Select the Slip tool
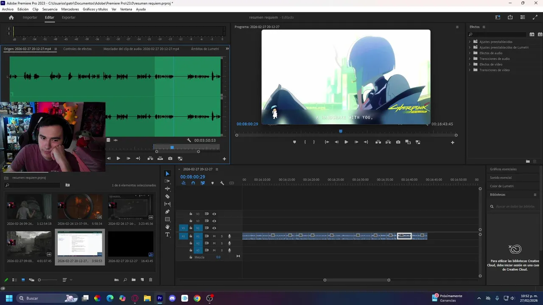543x305 pixels. (167, 204)
